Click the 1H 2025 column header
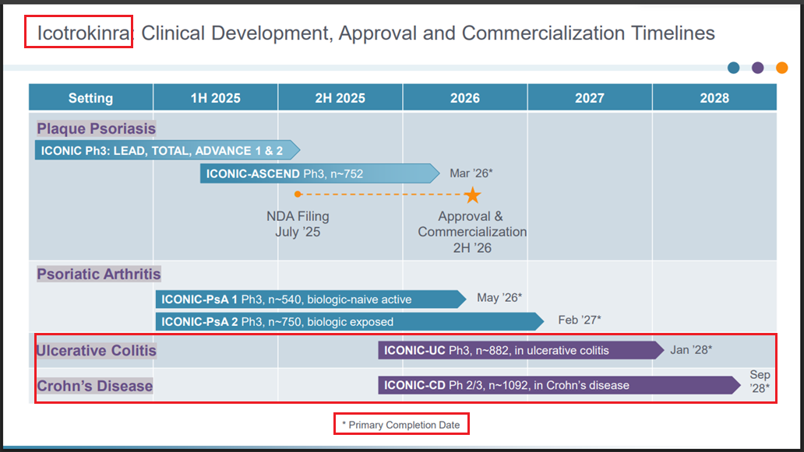 215,98
